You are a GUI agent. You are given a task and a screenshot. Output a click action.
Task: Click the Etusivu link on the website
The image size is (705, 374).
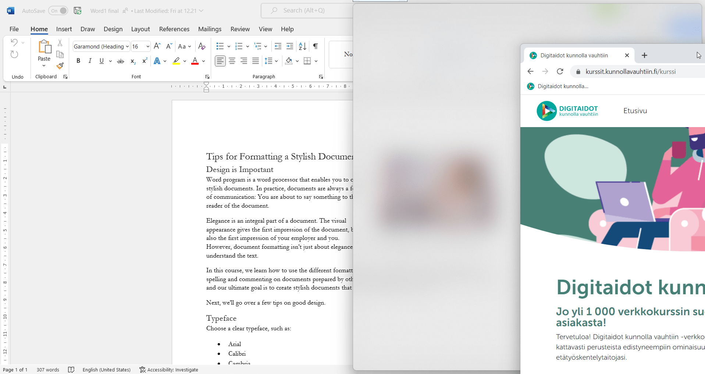(x=635, y=111)
